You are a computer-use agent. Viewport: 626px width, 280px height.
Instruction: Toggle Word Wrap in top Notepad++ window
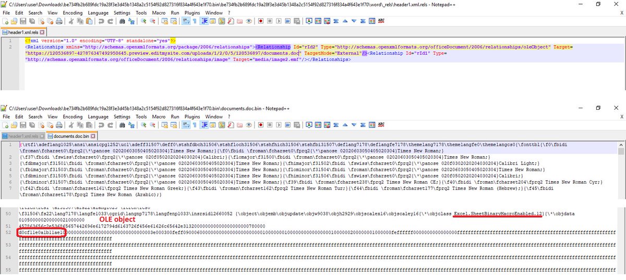click(186, 21)
